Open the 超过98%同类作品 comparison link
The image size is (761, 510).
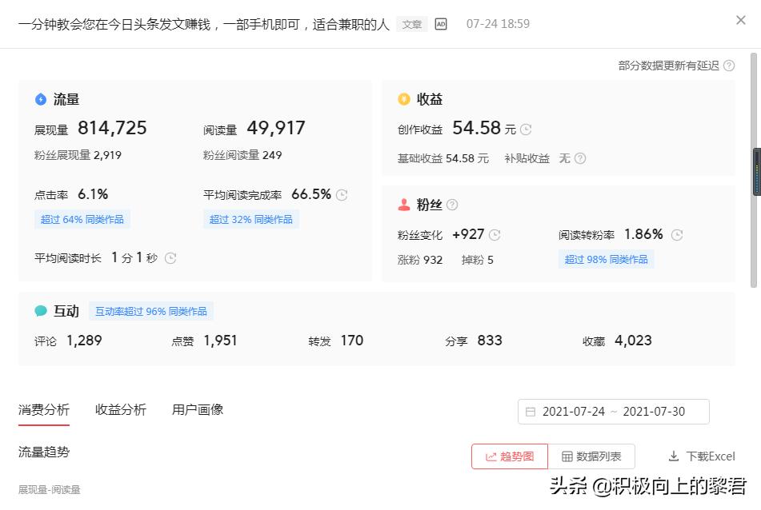tap(607, 259)
